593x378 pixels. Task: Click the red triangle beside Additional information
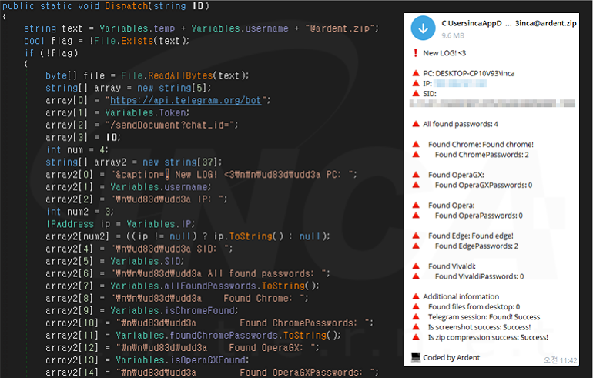416,296
